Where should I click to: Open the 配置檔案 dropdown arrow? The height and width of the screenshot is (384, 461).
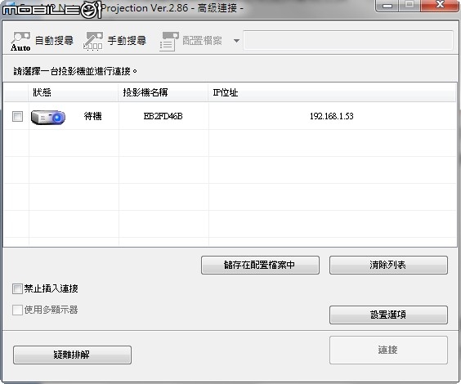pyautogui.click(x=236, y=41)
